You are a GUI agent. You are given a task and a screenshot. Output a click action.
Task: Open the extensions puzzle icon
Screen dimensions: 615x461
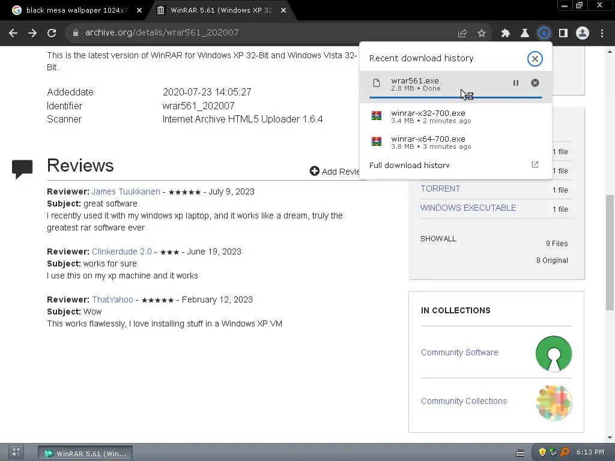click(x=505, y=34)
